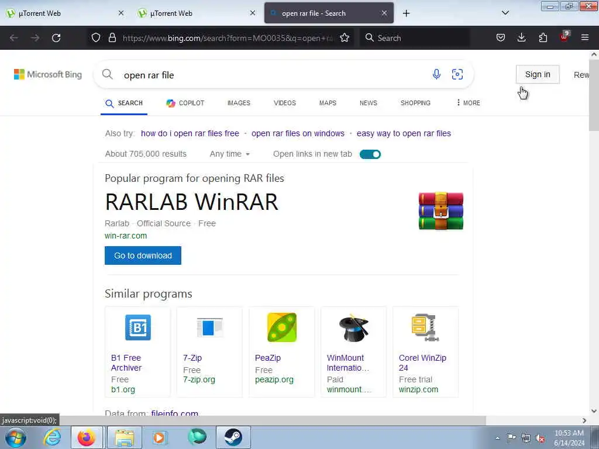Open the Corel WinZip 24 link

tap(422, 362)
